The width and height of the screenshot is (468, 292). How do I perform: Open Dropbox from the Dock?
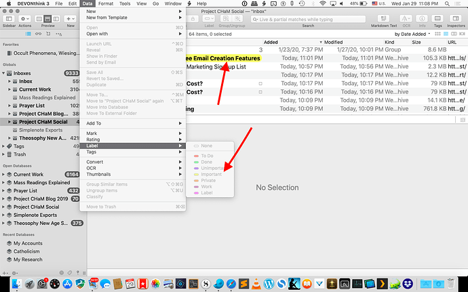tap(408, 283)
